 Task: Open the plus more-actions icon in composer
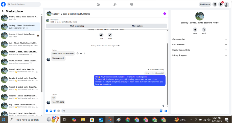[47, 111]
